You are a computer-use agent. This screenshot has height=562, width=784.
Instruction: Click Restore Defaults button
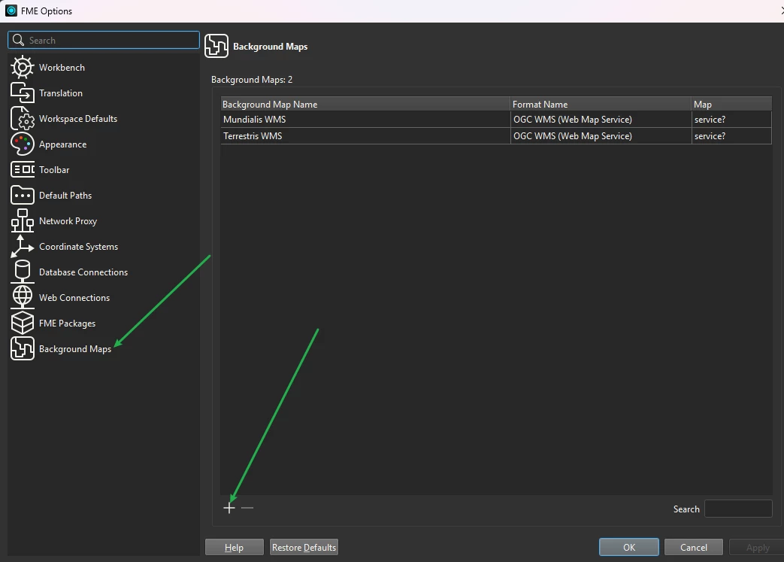click(304, 547)
